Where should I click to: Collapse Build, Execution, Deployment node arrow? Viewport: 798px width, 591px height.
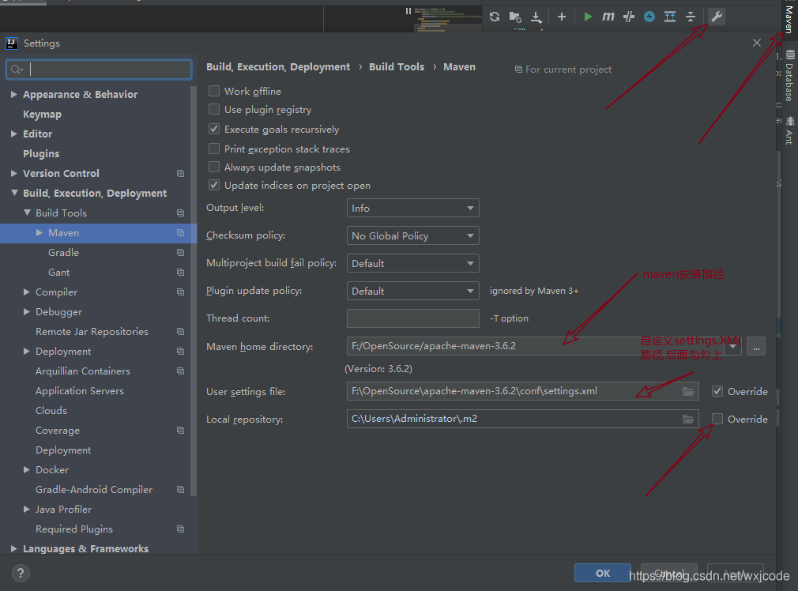[14, 193]
